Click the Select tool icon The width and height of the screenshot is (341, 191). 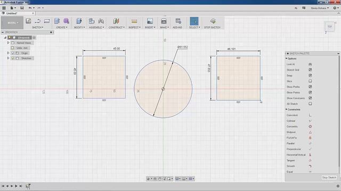pyautogui.click(x=194, y=21)
